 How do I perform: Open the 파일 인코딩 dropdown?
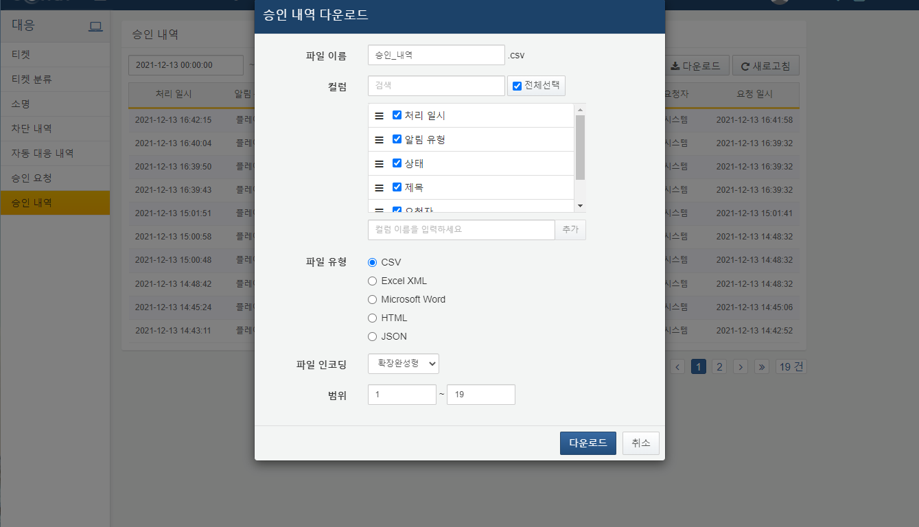[x=404, y=364]
